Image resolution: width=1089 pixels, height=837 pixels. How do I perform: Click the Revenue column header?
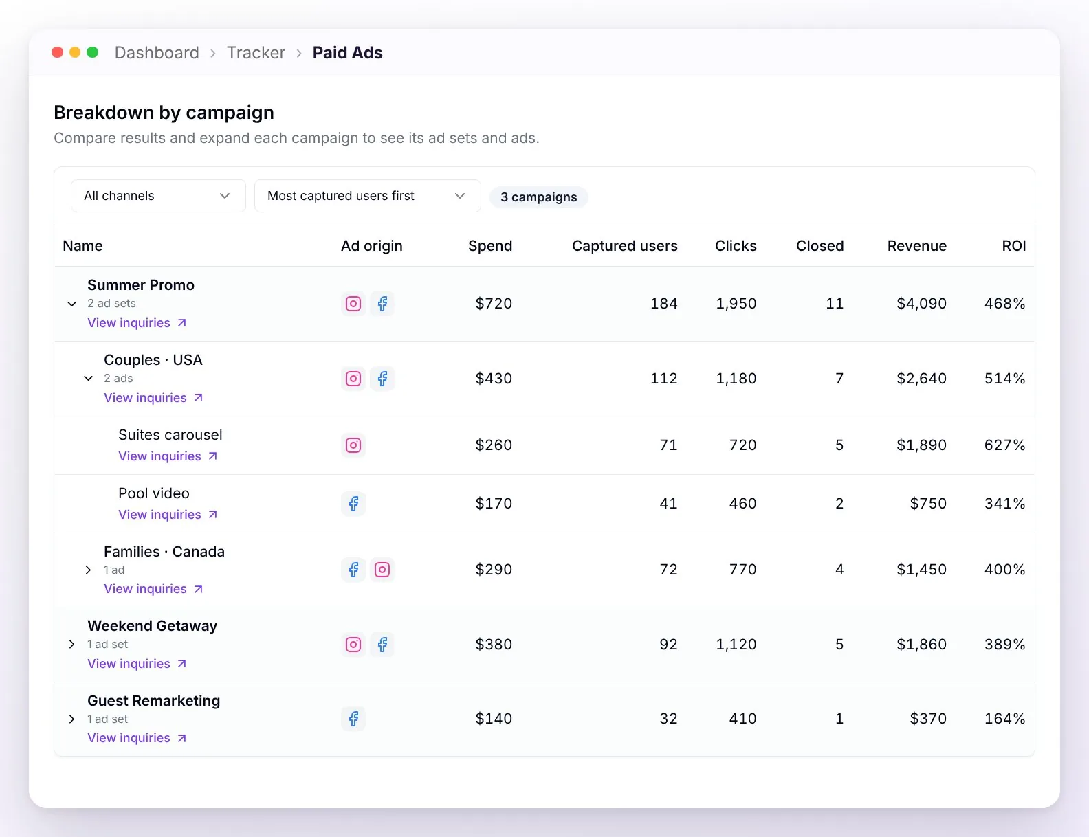[x=917, y=246]
